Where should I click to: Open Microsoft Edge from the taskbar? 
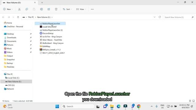(119, 106)
